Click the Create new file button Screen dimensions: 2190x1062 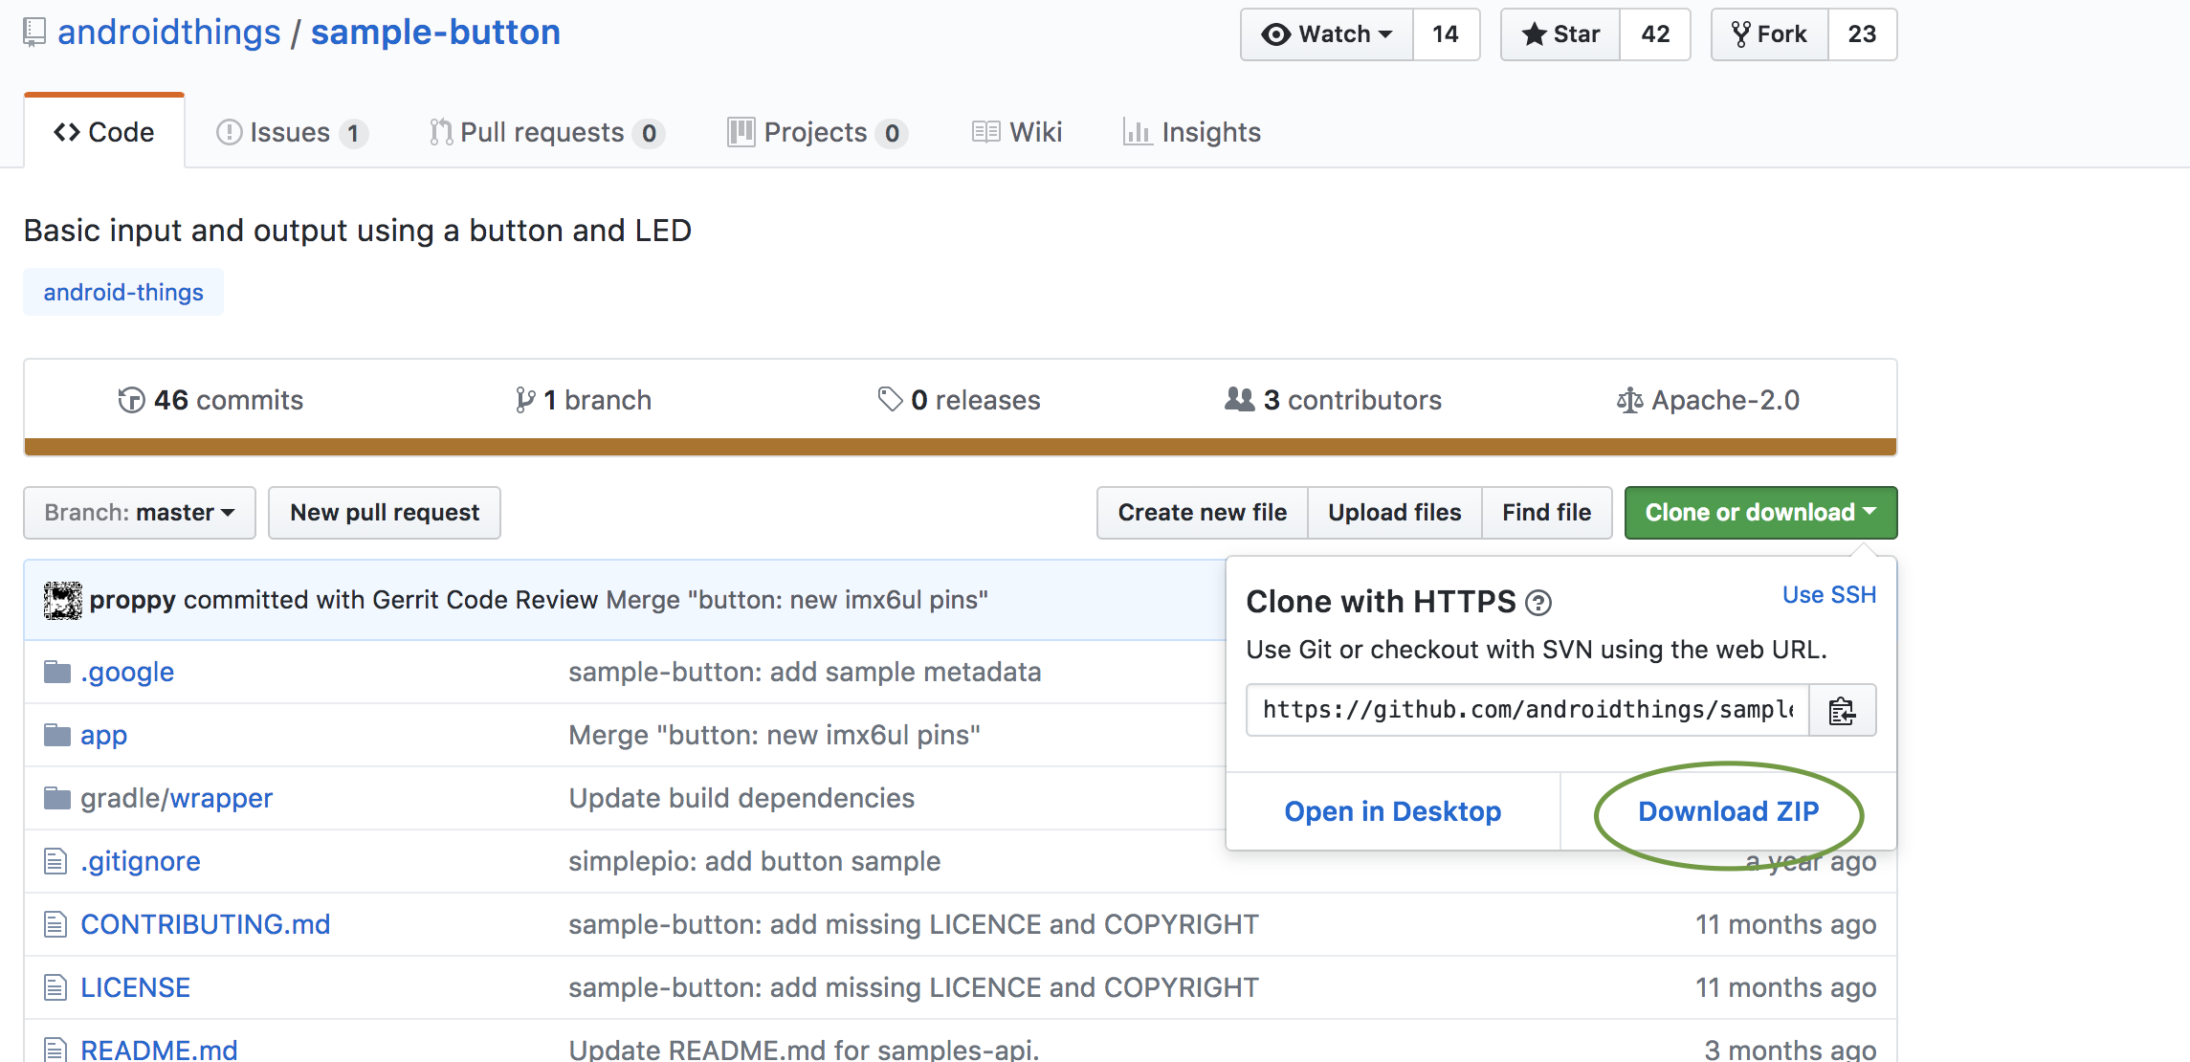tap(1203, 513)
